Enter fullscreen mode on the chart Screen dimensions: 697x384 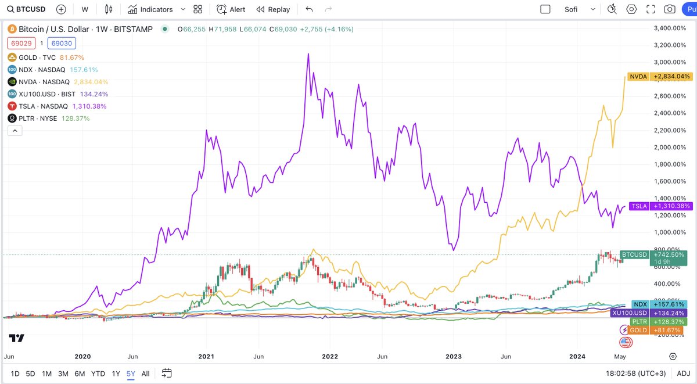pyautogui.click(x=652, y=9)
